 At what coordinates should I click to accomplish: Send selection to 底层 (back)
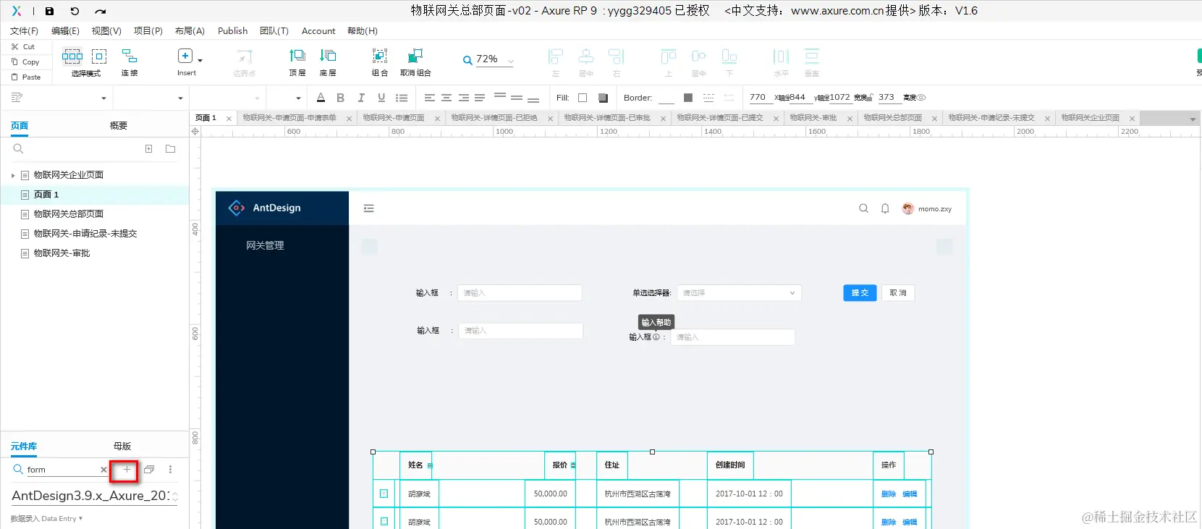click(x=328, y=62)
